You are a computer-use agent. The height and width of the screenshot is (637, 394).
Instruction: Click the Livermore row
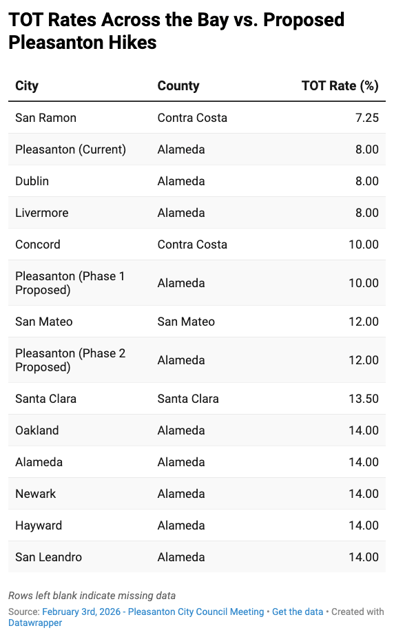coord(197,213)
